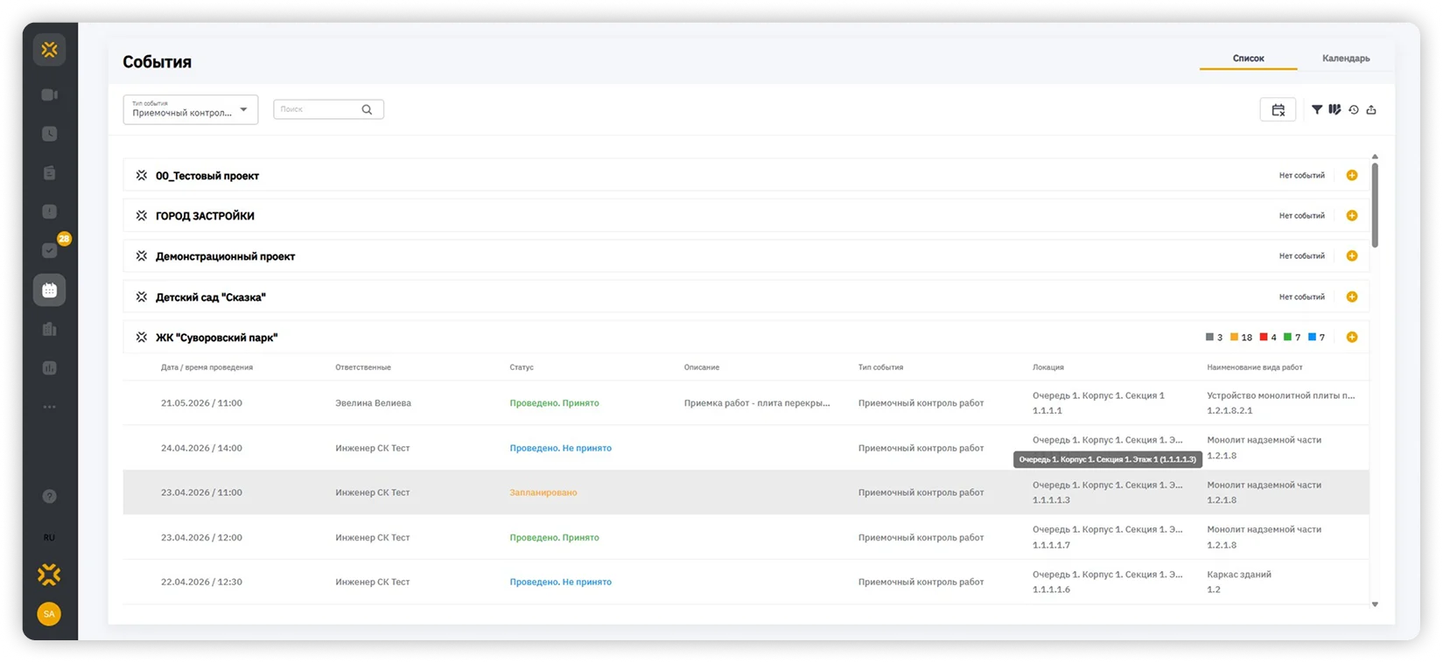Click the Описание column header
The image size is (1443, 663).
click(702, 367)
